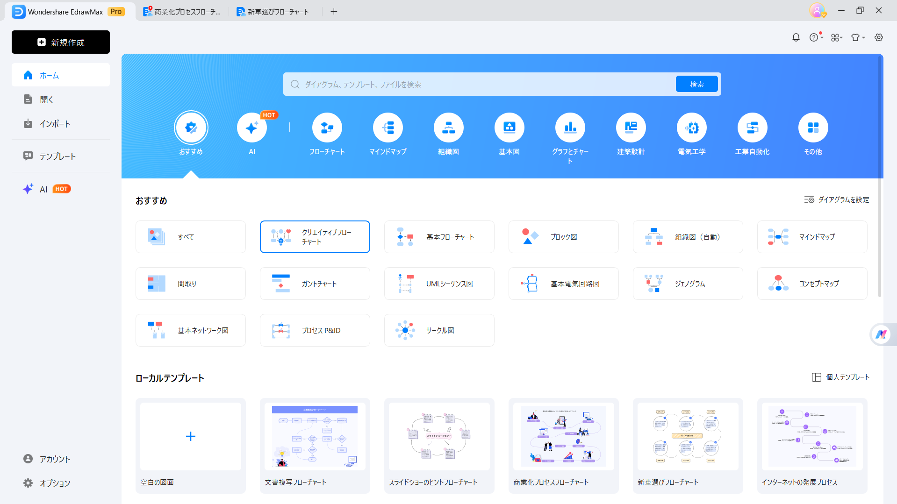This screenshot has width=897, height=504.
Task: Open the settings gear icon
Action: point(879,37)
